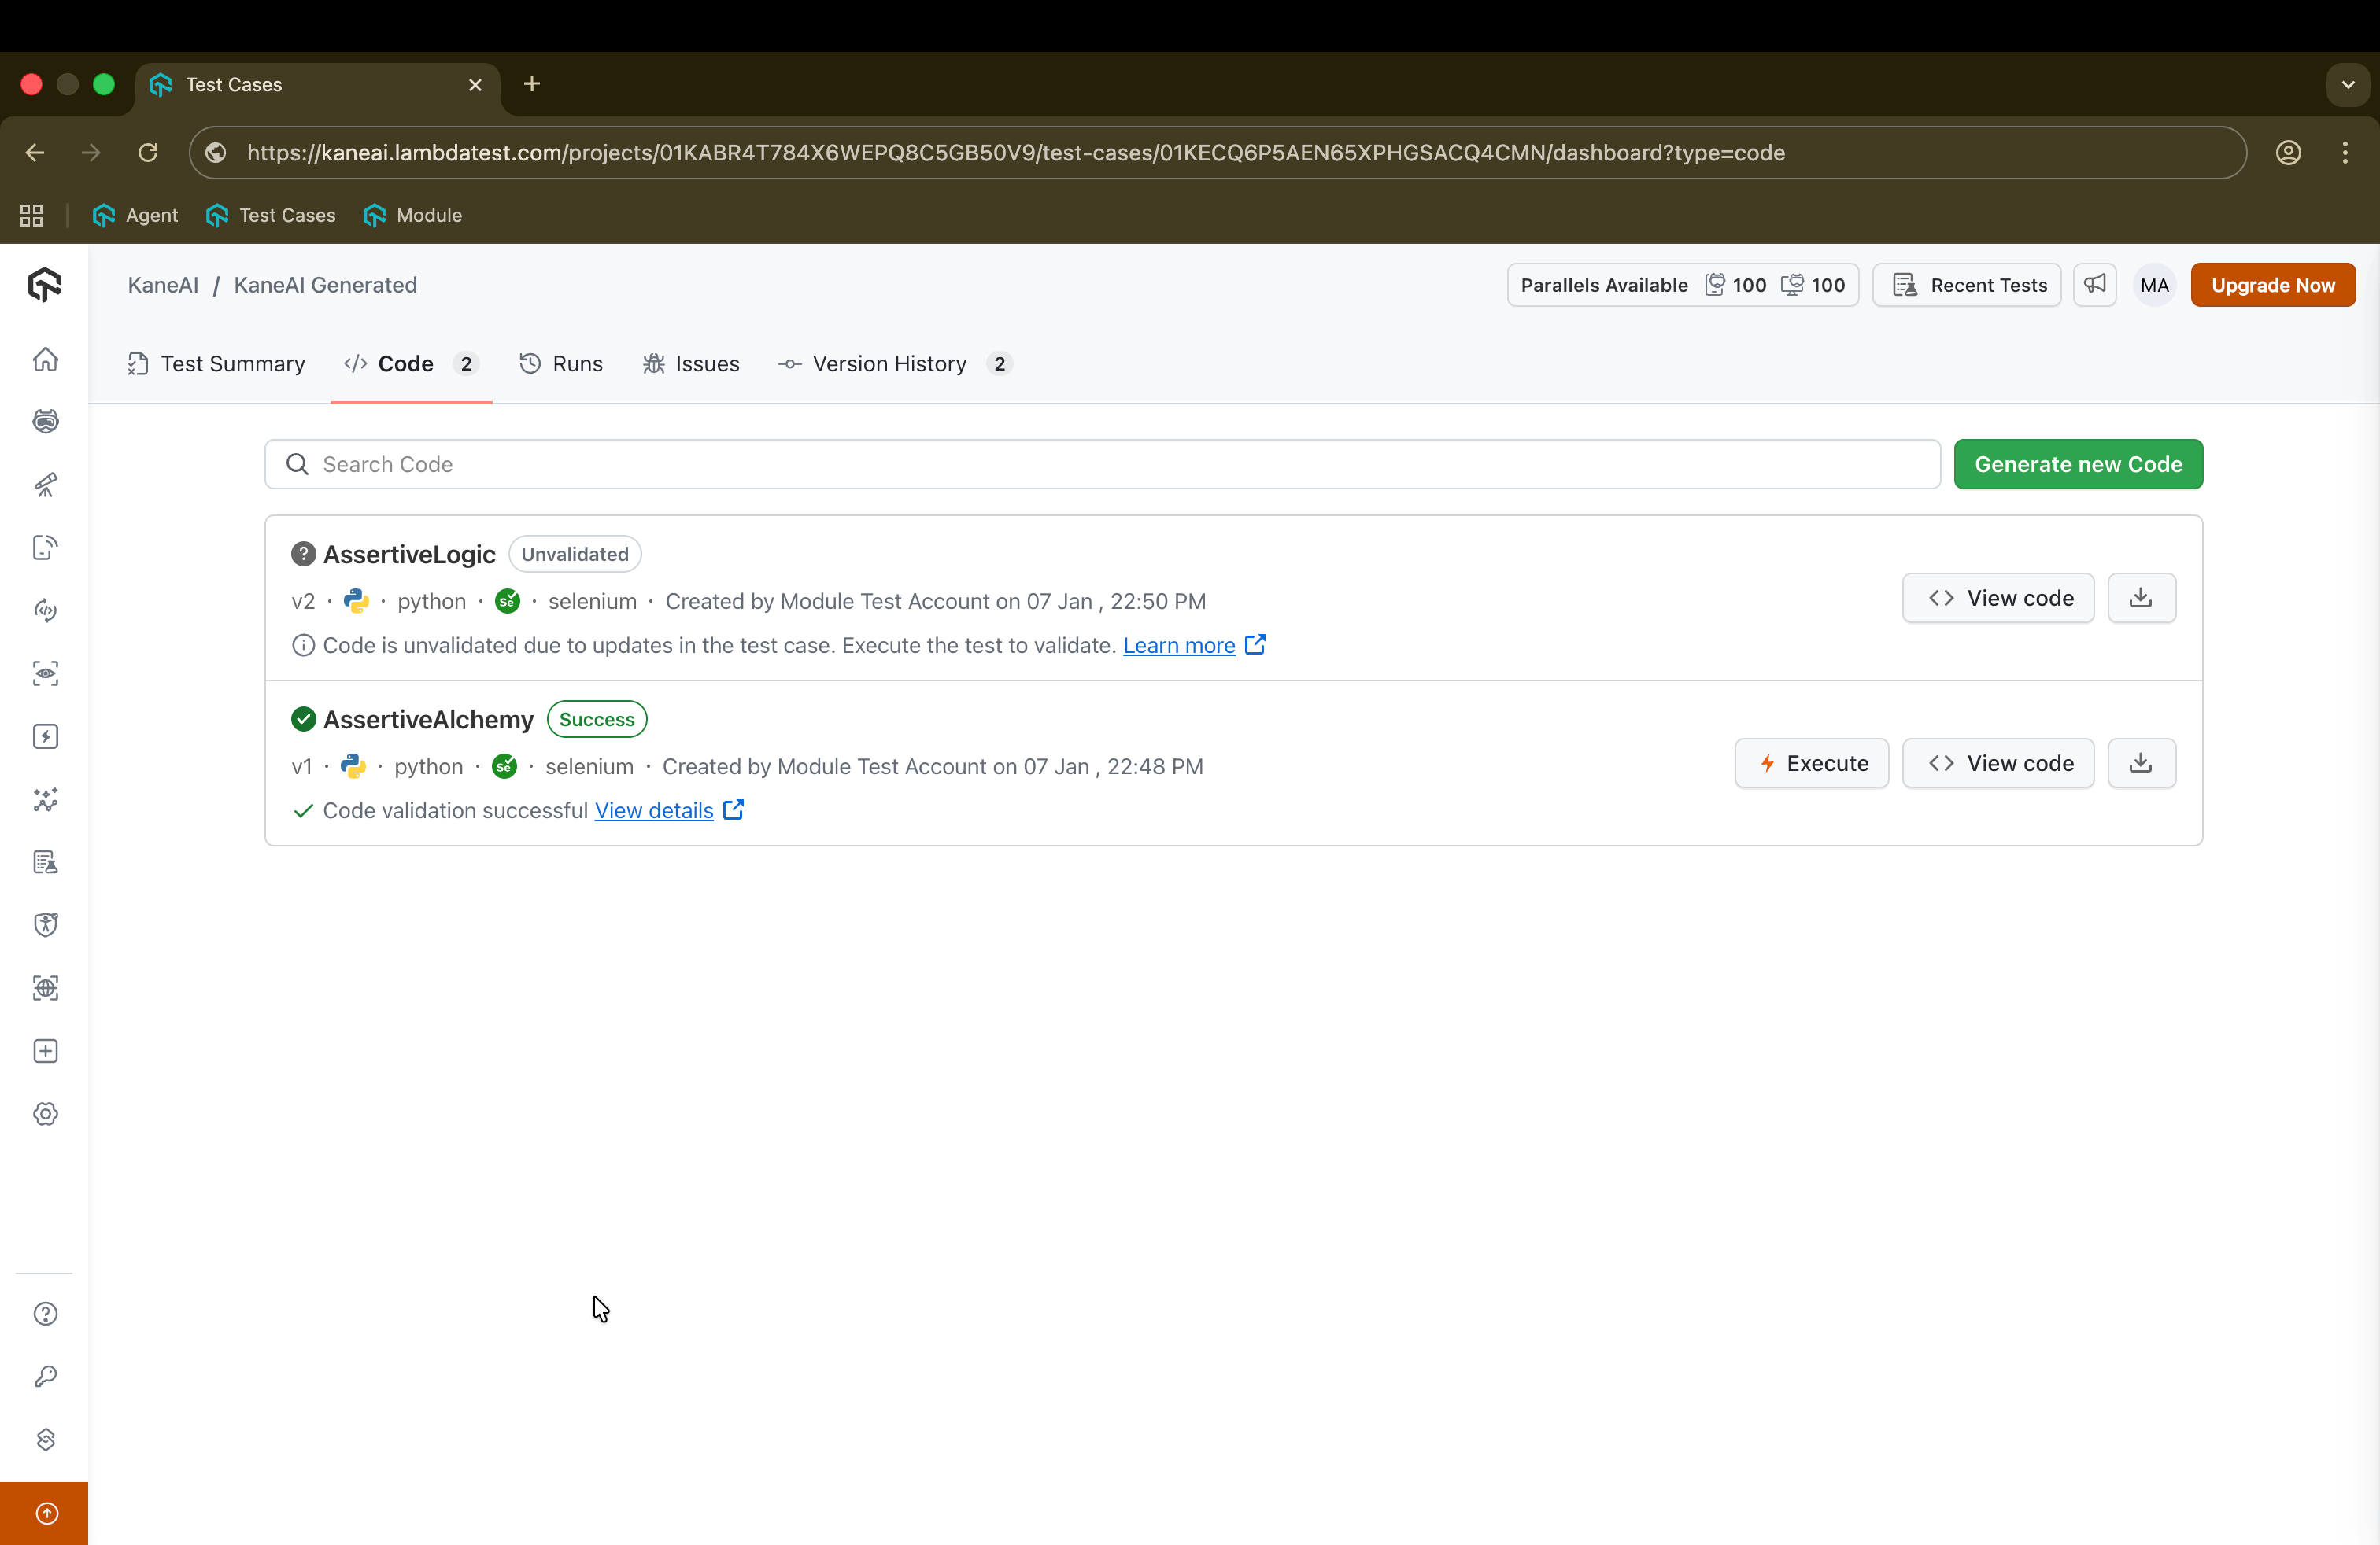Click the Learn more link

1181,646
